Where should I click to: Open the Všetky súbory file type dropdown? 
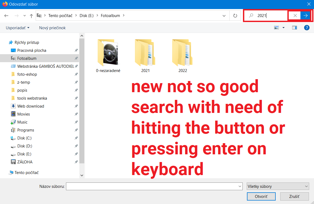(x=278, y=186)
